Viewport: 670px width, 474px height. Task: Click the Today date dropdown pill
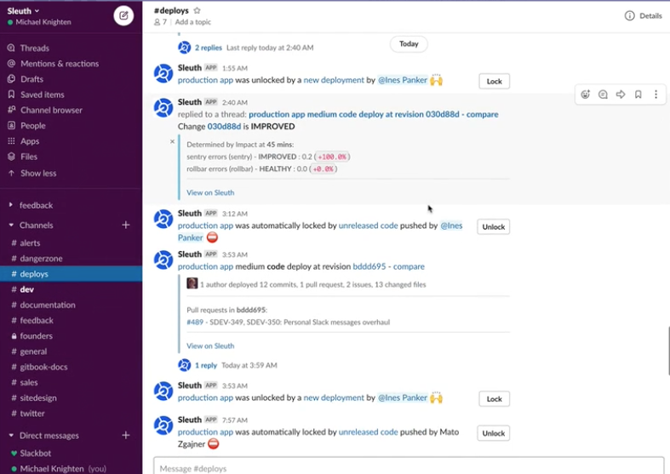(x=409, y=44)
